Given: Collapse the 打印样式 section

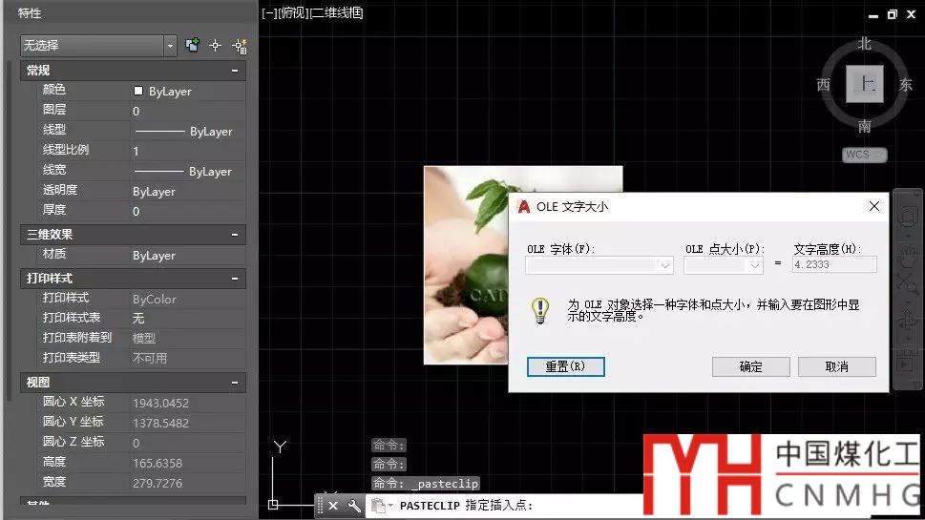Looking at the screenshot, I should (235, 279).
